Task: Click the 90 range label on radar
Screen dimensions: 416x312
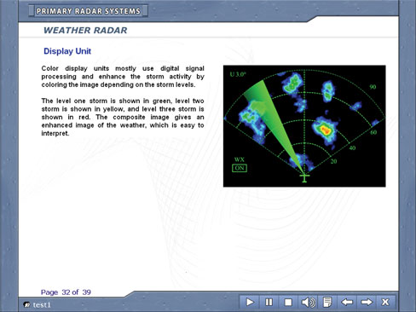Action: coord(373,87)
